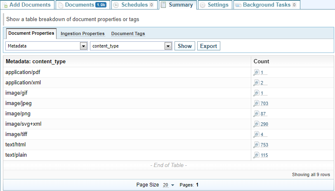Open the Metadata category dropdown
The image size is (335, 191).
(47, 46)
